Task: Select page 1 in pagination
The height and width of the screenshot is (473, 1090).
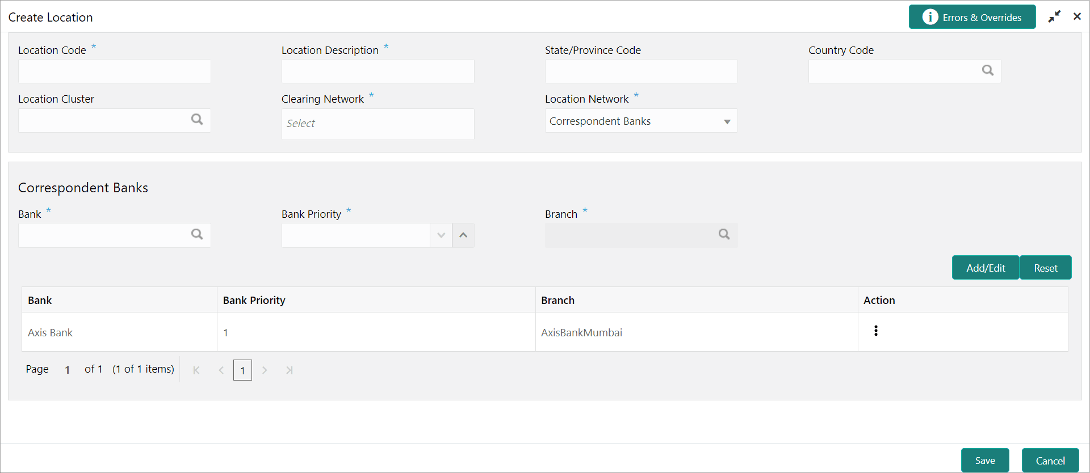Action: pos(242,370)
